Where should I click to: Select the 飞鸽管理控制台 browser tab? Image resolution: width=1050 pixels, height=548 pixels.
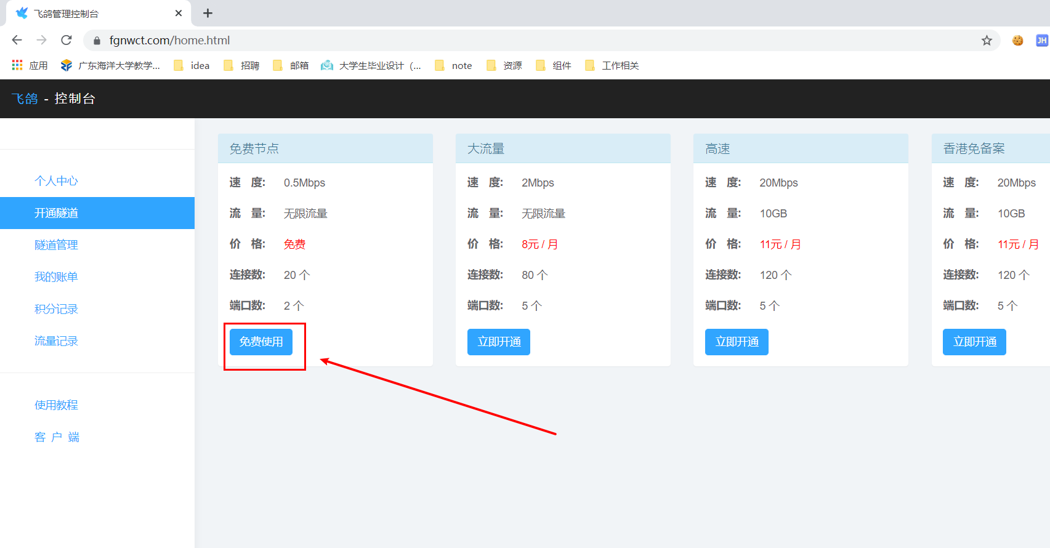(99, 14)
